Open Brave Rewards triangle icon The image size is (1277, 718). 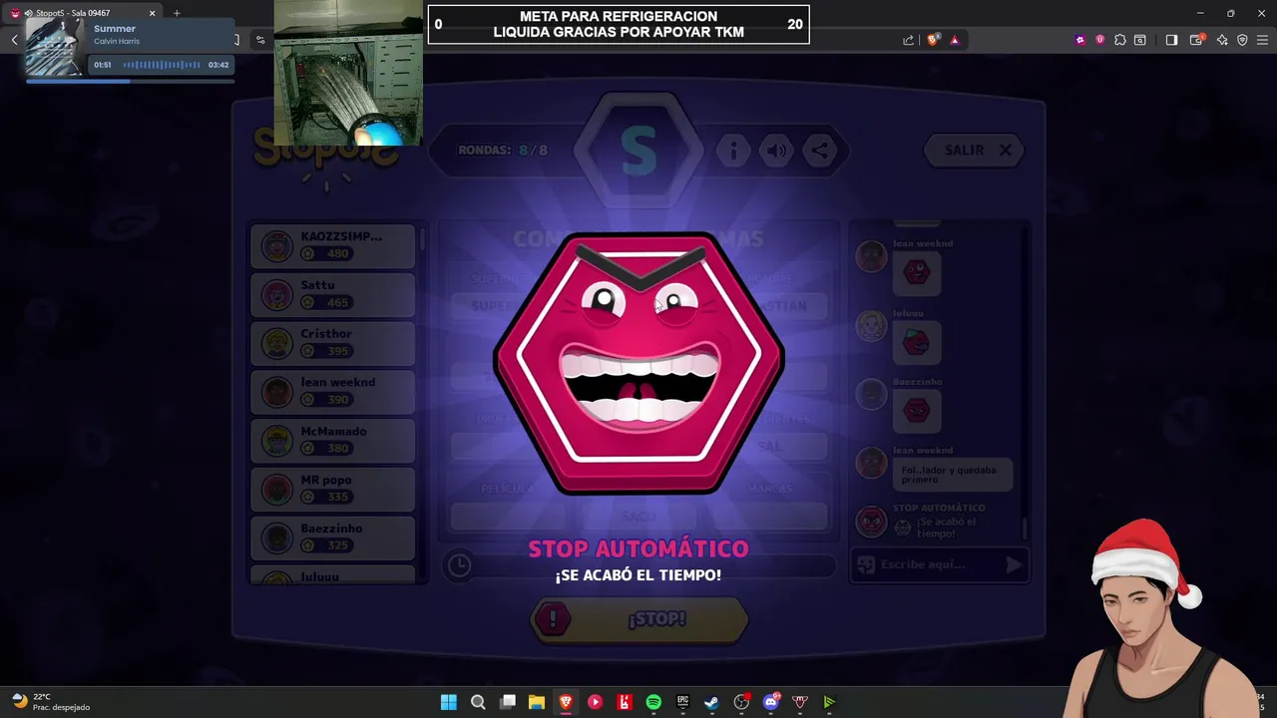point(955,40)
